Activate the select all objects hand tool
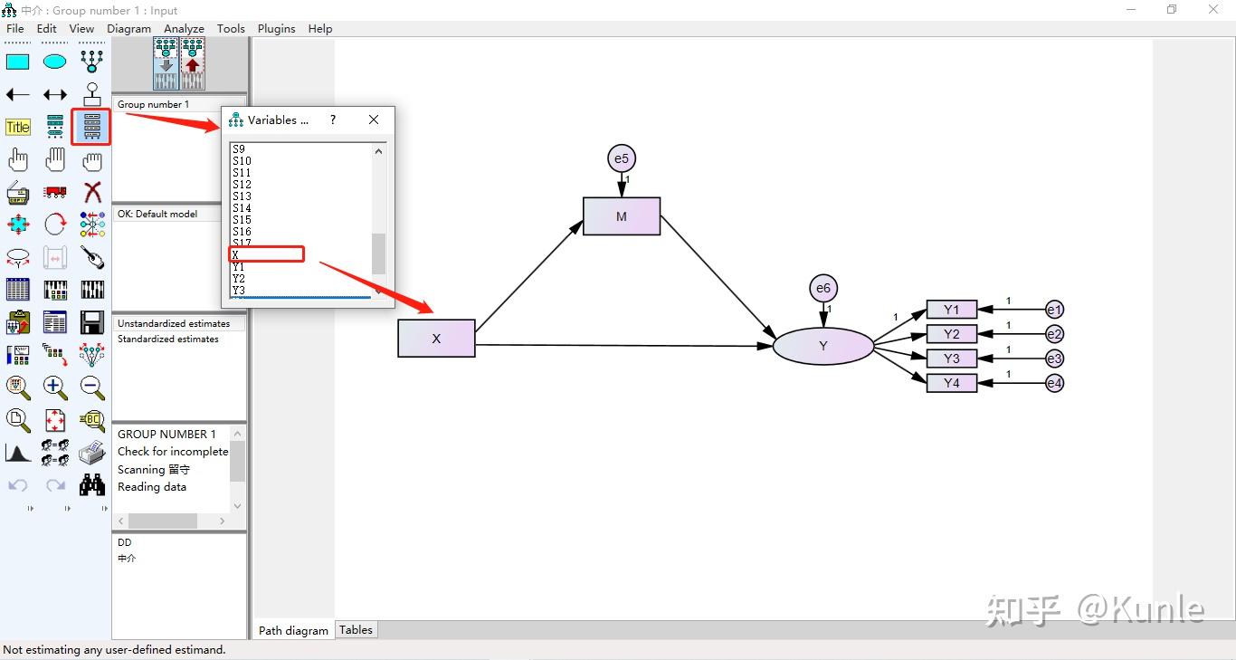This screenshot has width=1236, height=660. (55, 160)
